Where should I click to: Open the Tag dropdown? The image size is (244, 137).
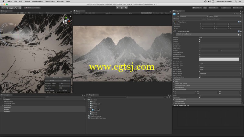click(194, 16)
